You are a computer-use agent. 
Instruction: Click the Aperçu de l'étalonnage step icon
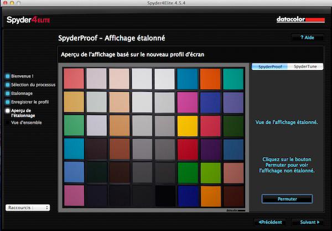point(7,111)
